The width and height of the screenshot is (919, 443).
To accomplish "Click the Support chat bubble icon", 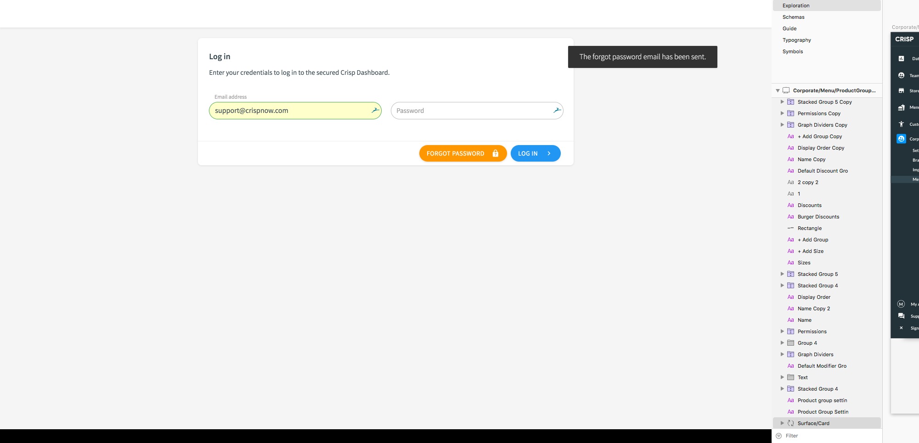I will click(901, 316).
